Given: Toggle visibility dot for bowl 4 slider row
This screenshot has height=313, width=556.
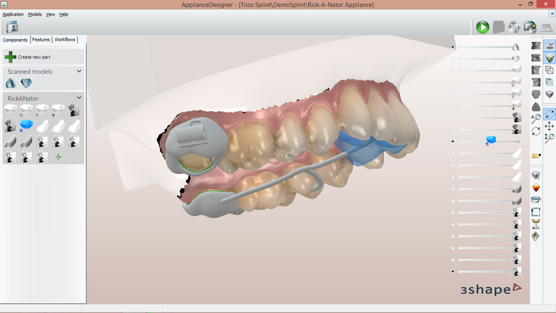Looking at the screenshot, I should tap(453, 106).
